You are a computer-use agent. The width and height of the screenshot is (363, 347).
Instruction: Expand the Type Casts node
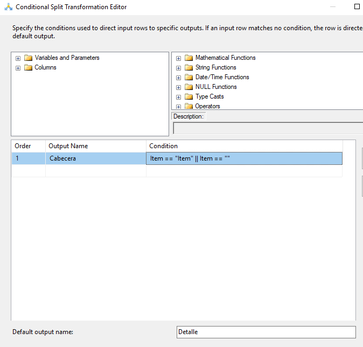(178, 97)
